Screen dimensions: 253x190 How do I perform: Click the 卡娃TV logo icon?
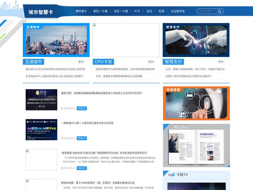(171, 175)
